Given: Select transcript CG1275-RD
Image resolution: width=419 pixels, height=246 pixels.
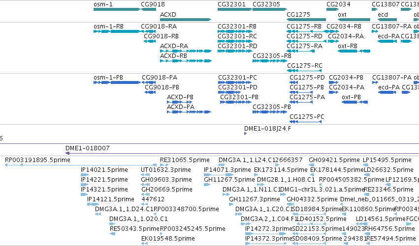Looking at the screenshot, I should [x=307, y=41].
